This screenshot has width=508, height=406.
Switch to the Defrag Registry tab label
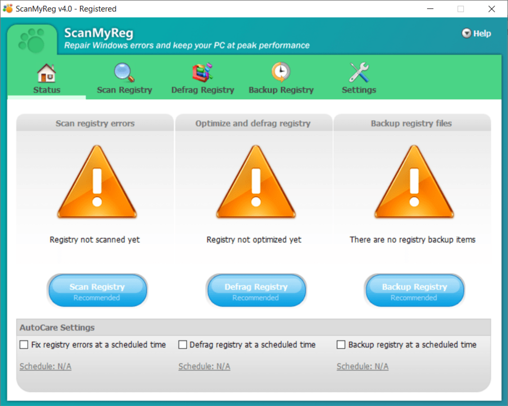coord(203,90)
